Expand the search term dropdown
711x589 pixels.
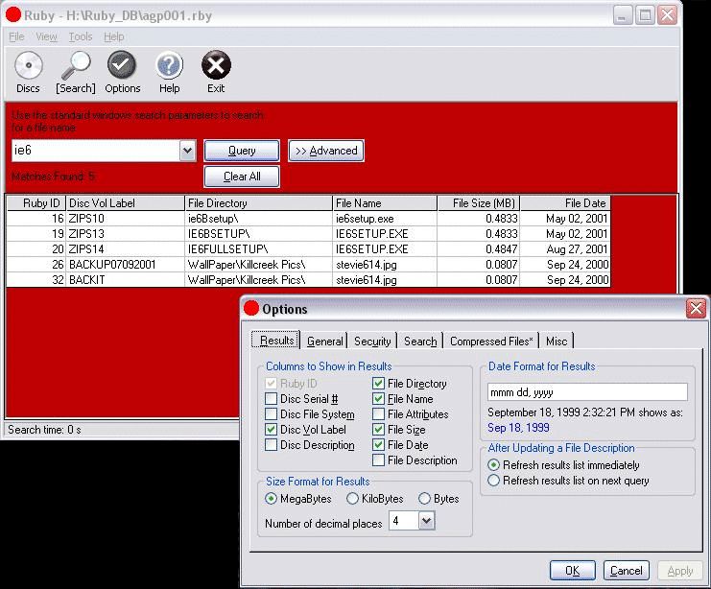(x=187, y=151)
